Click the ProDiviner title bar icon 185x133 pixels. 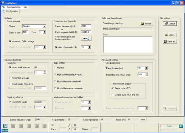pos(3,3)
